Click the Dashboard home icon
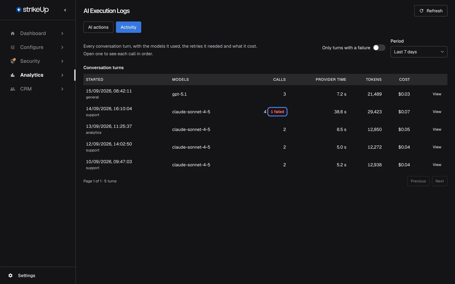455x284 pixels. pyautogui.click(x=13, y=33)
